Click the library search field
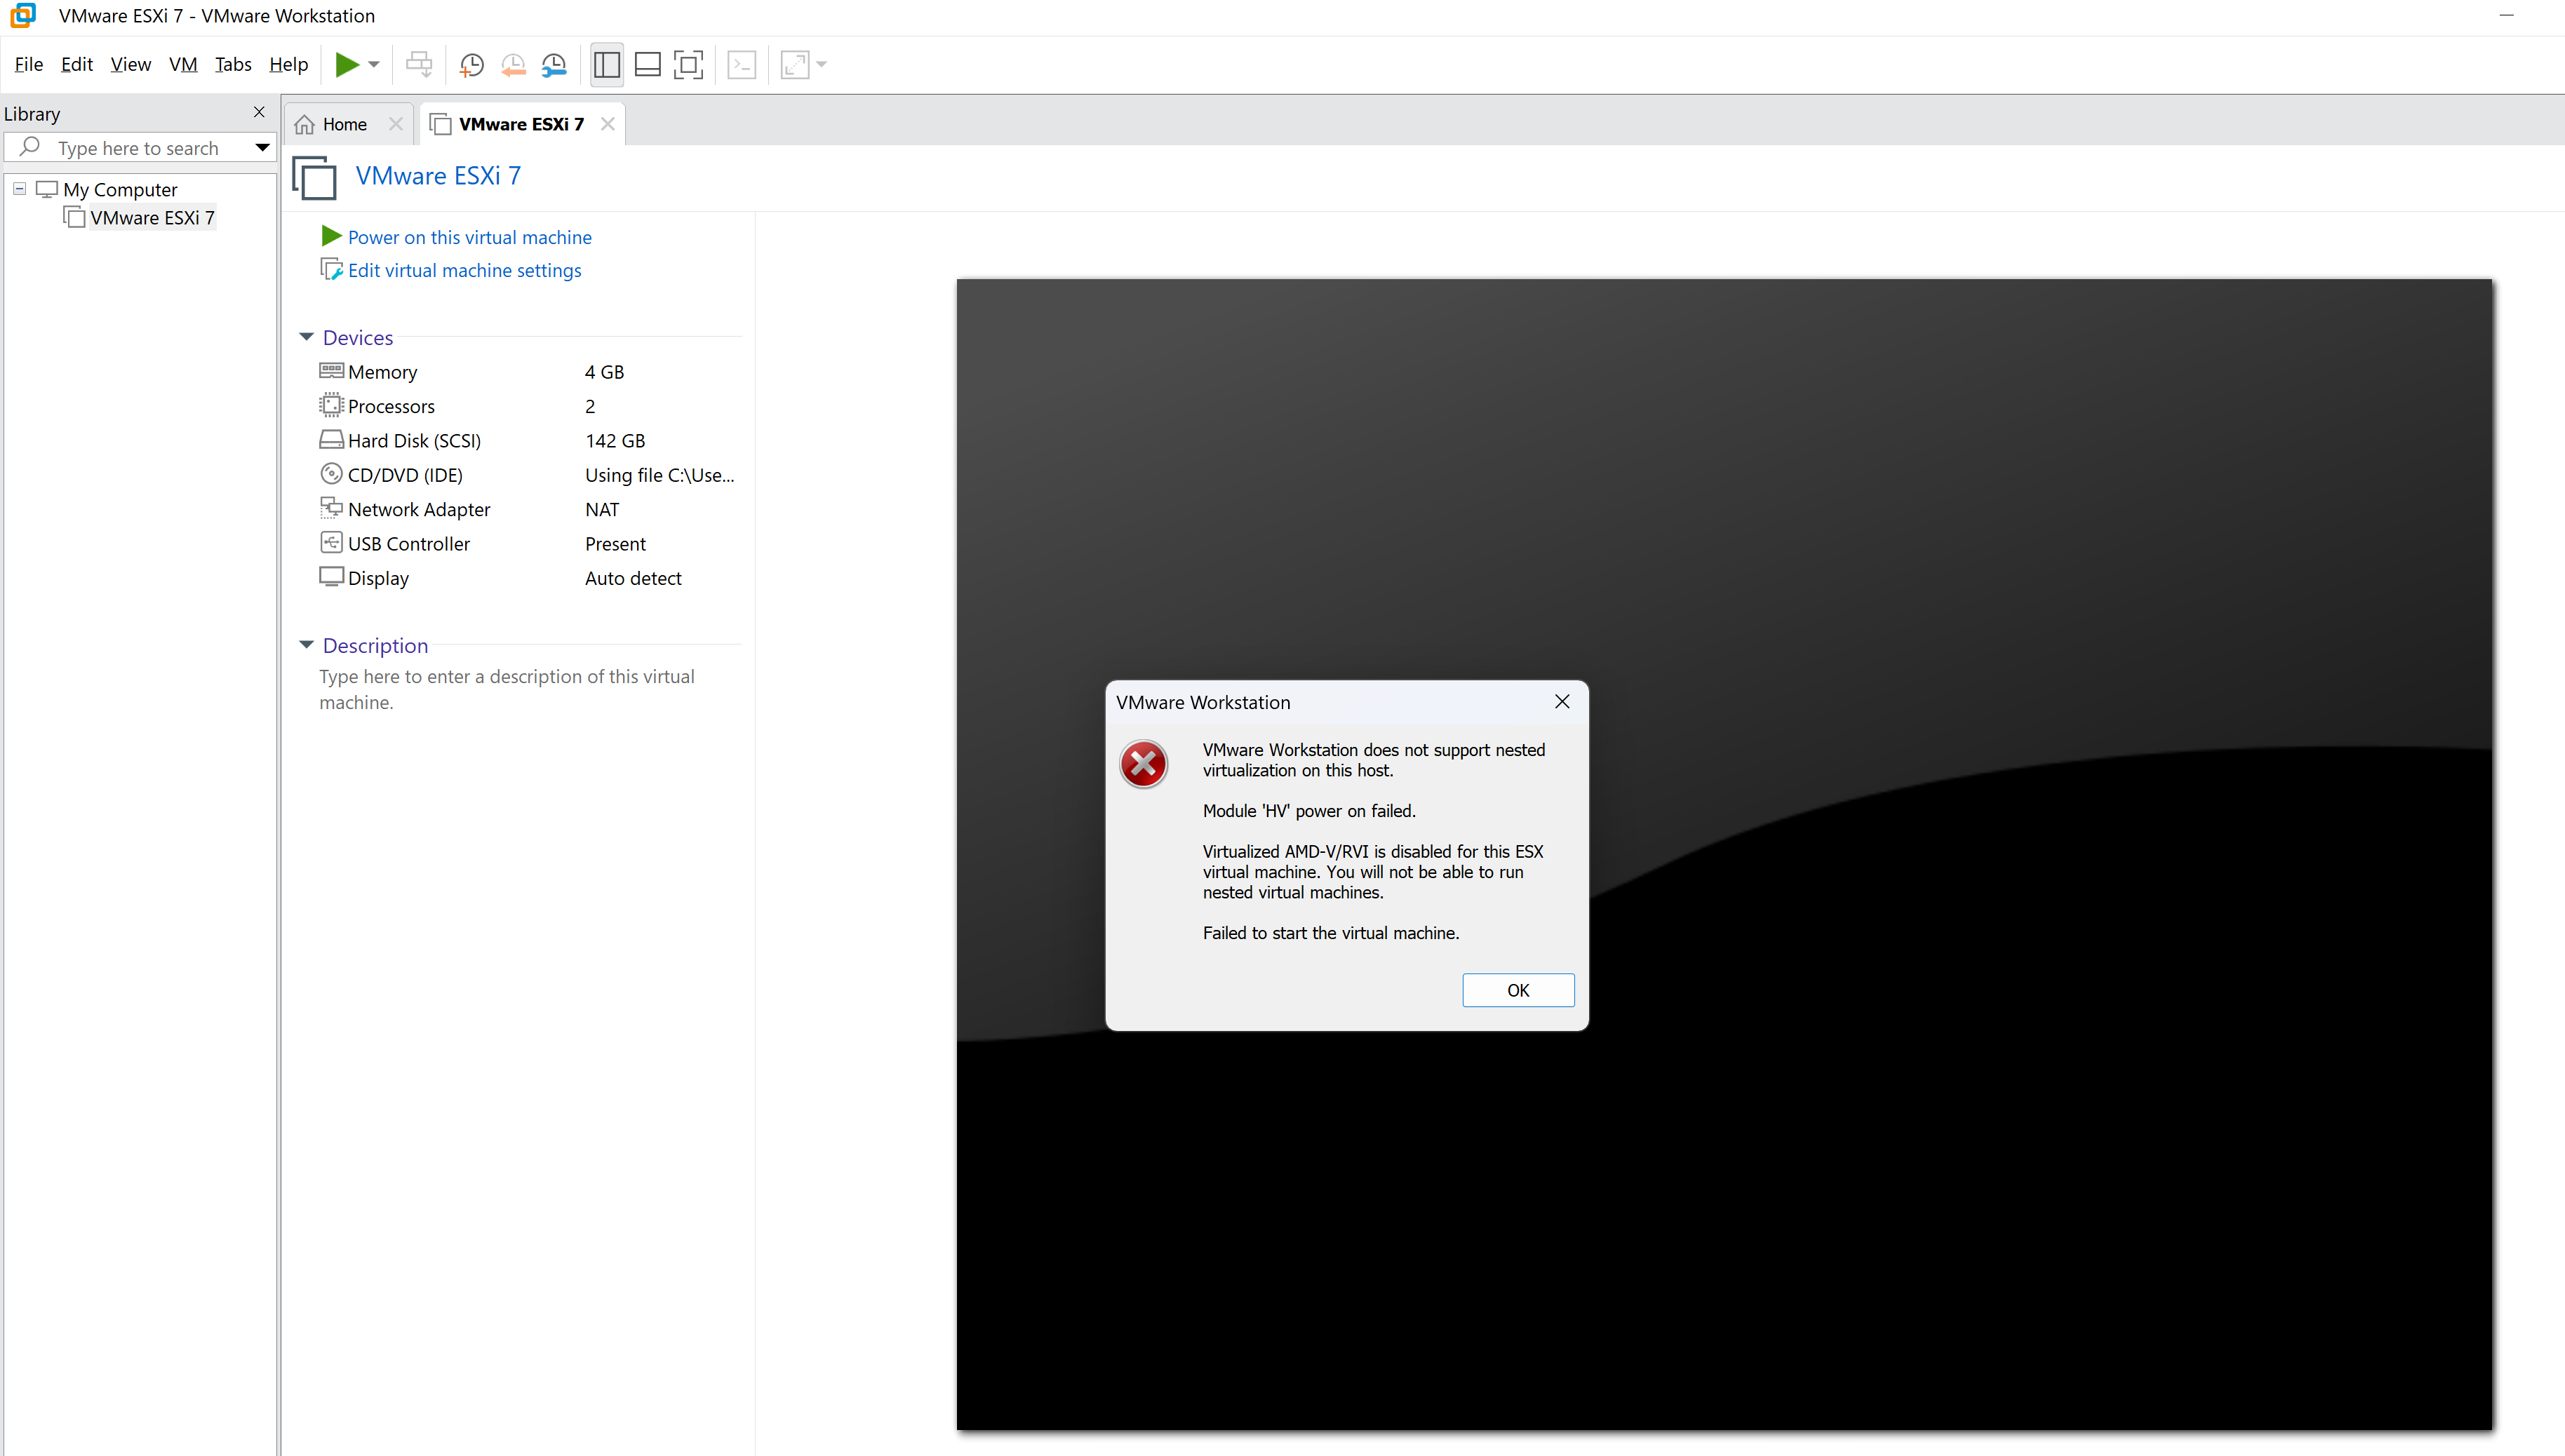The image size is (2565, 1456). (x=140, y=148)
